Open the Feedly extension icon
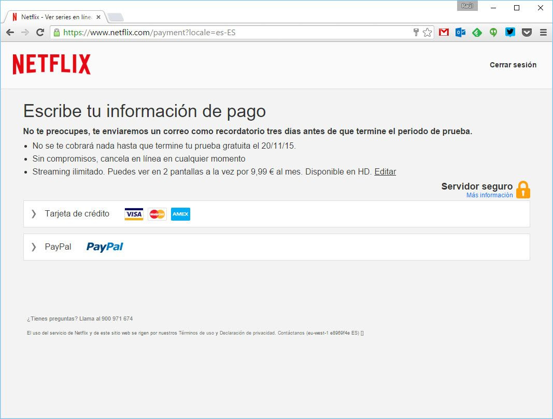The width and height of the screenshot is (553, 419). click(477, 33)
